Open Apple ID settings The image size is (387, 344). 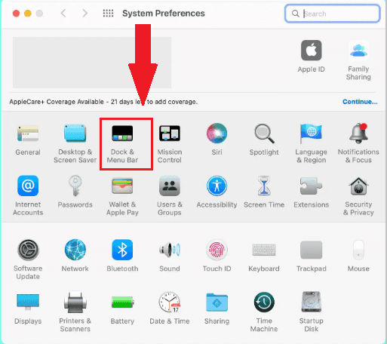pos(312,51)
